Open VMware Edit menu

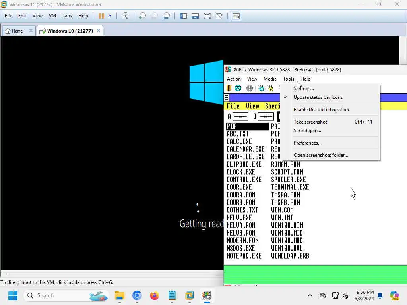tap(22, 16)
